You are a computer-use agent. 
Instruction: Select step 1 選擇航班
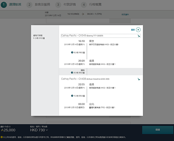point(11,5)
